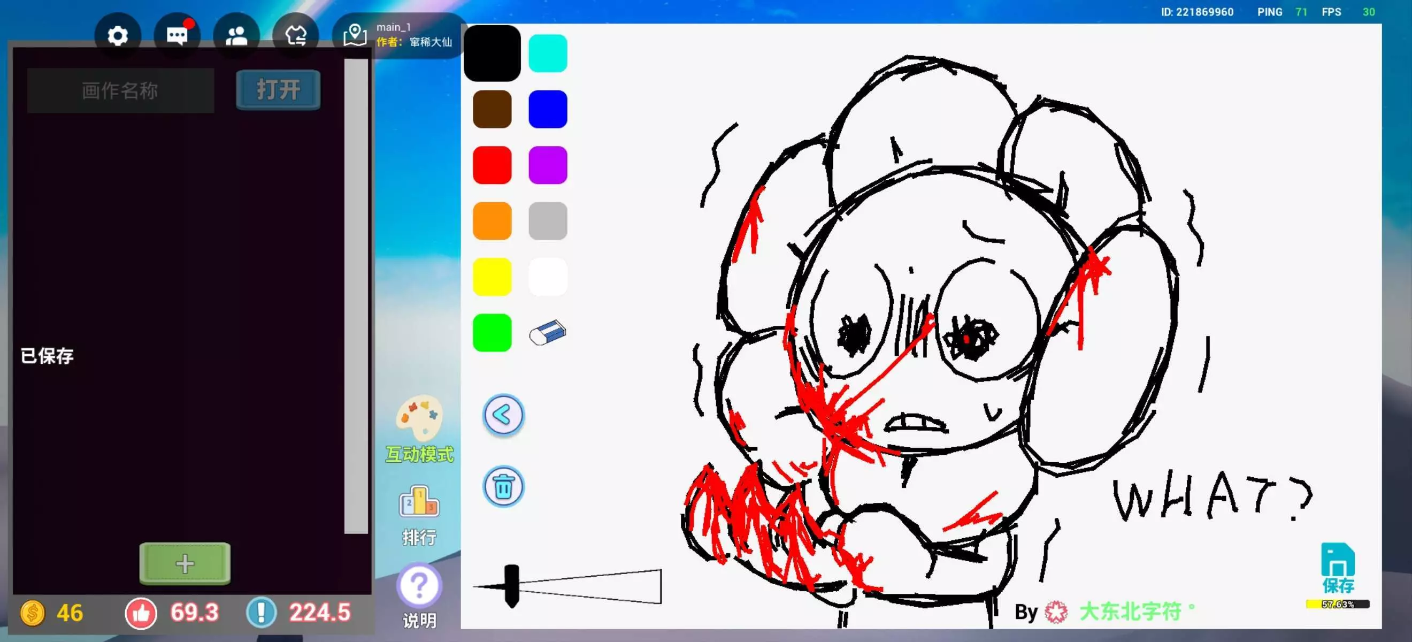This screenshot has width=1412, height=642.
Task: Toggle 互动模式 palette mode
Action: [x=419, y=429]
